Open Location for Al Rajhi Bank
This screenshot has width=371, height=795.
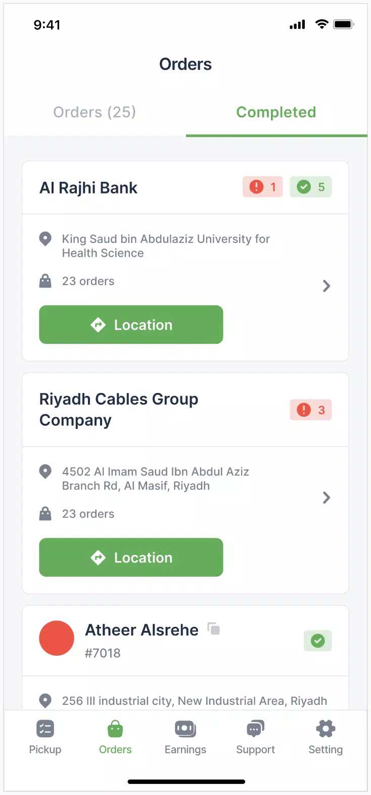pos(131,325)
